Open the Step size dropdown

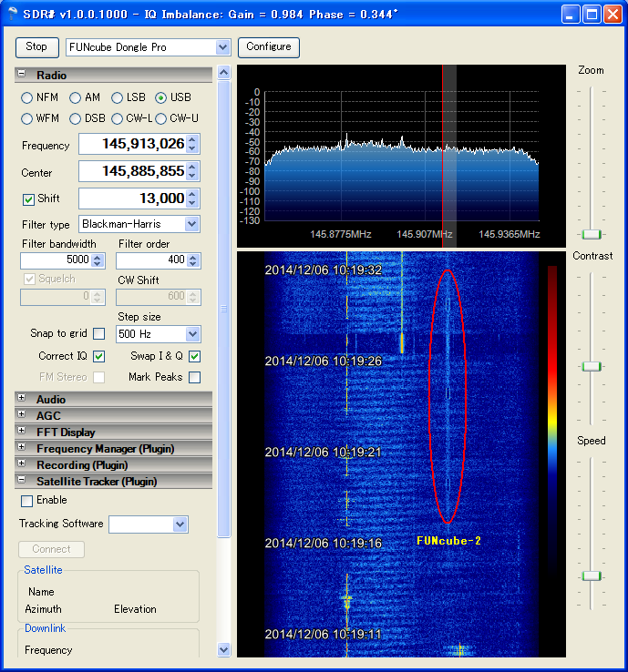pos(193,334)
